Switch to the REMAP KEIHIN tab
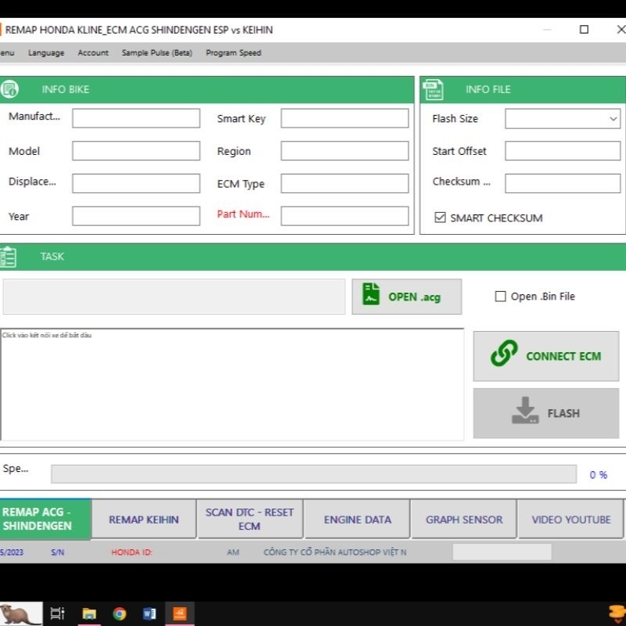This screenshot has width=626, height=626. [144, 518]
